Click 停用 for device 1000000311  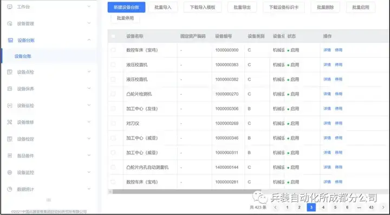coord(339,153)
